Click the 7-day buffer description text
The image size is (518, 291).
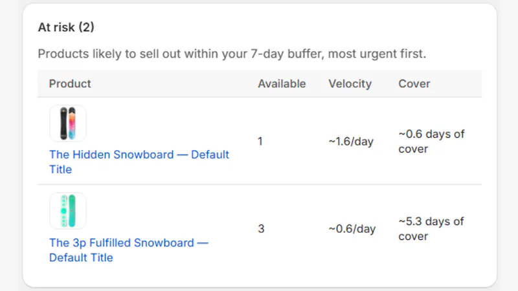click(x=232, y=54)
